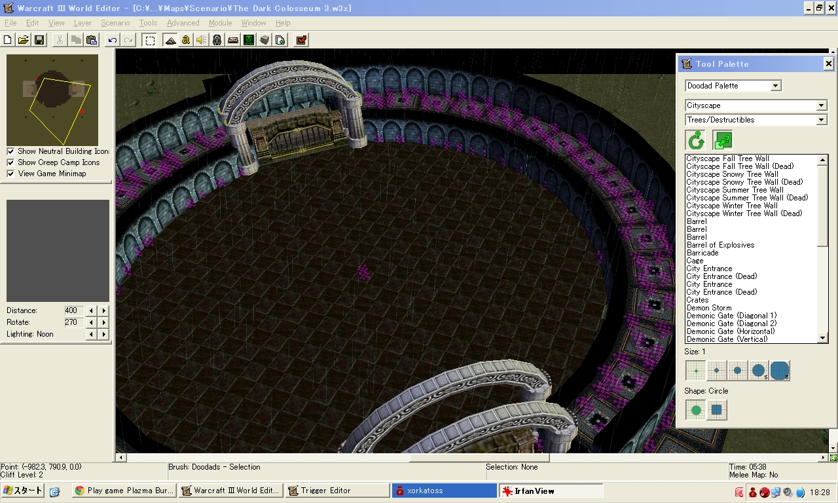Decrease Rotate value with left arrow
838x503 pixels.
pos(92,322)
